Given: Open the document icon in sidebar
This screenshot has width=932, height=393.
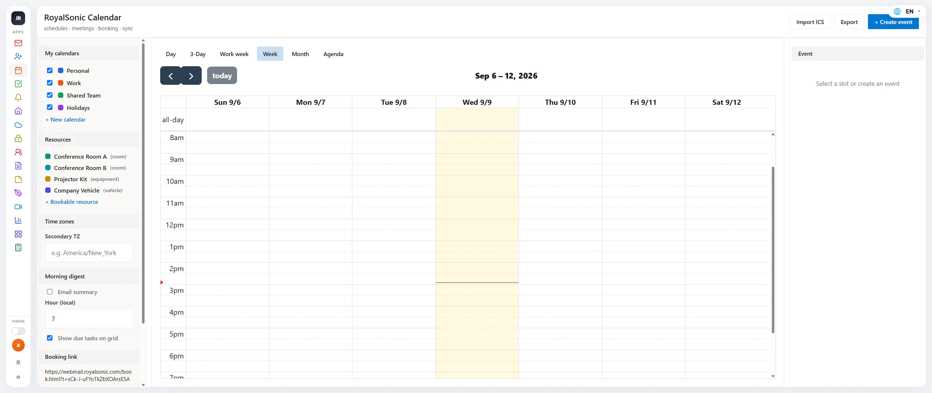Looking at the screenshot, I should 18,166.
